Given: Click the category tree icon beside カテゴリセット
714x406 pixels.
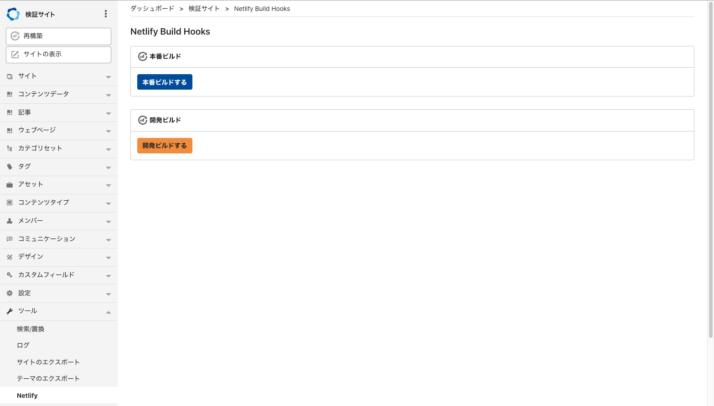Looking at the screenshot, I should (x=10, y=148).
